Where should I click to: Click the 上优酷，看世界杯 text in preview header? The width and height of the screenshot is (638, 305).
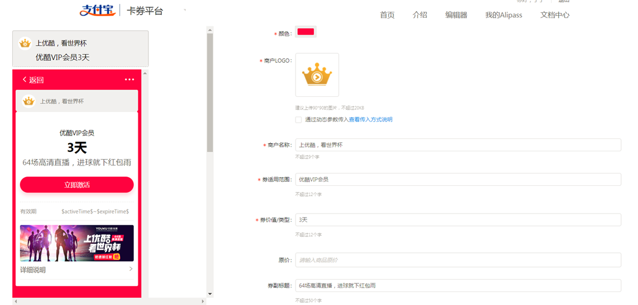coord(62,101)
